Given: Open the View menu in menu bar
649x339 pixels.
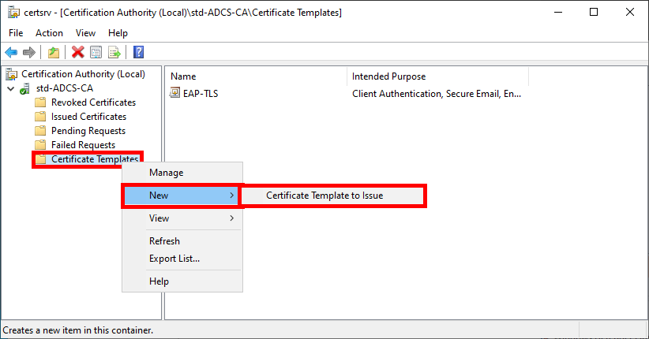Looking at the screenshot, I should coord(85,33).
